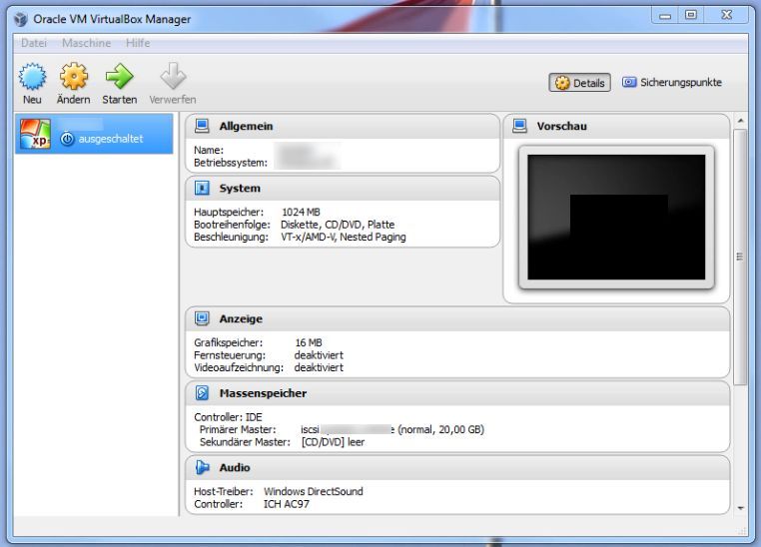
Task: Switch to the Details view button
Action: (579, 83)
